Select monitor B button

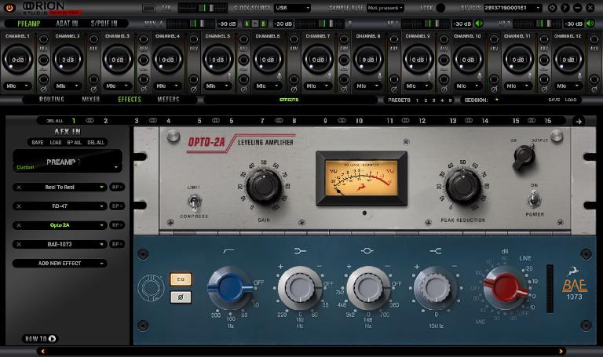[264, 24]
